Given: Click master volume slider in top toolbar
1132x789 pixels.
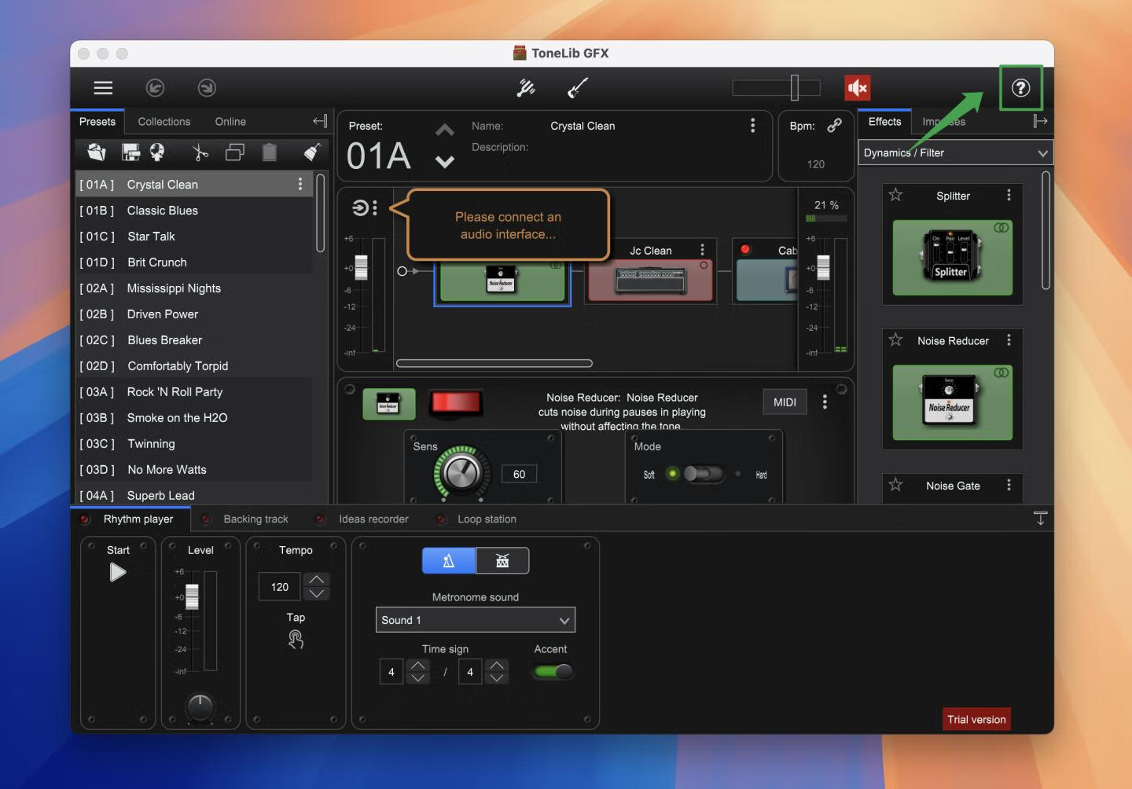Looking at the screenshot, I should click(777, 88).
